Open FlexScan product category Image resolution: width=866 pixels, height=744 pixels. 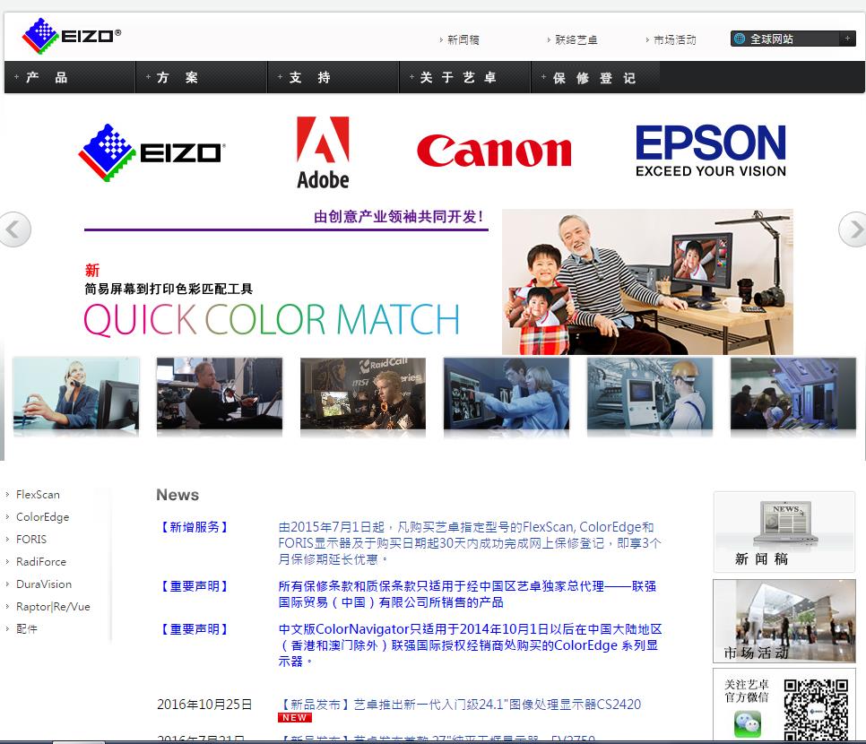(x=38, y=494)
